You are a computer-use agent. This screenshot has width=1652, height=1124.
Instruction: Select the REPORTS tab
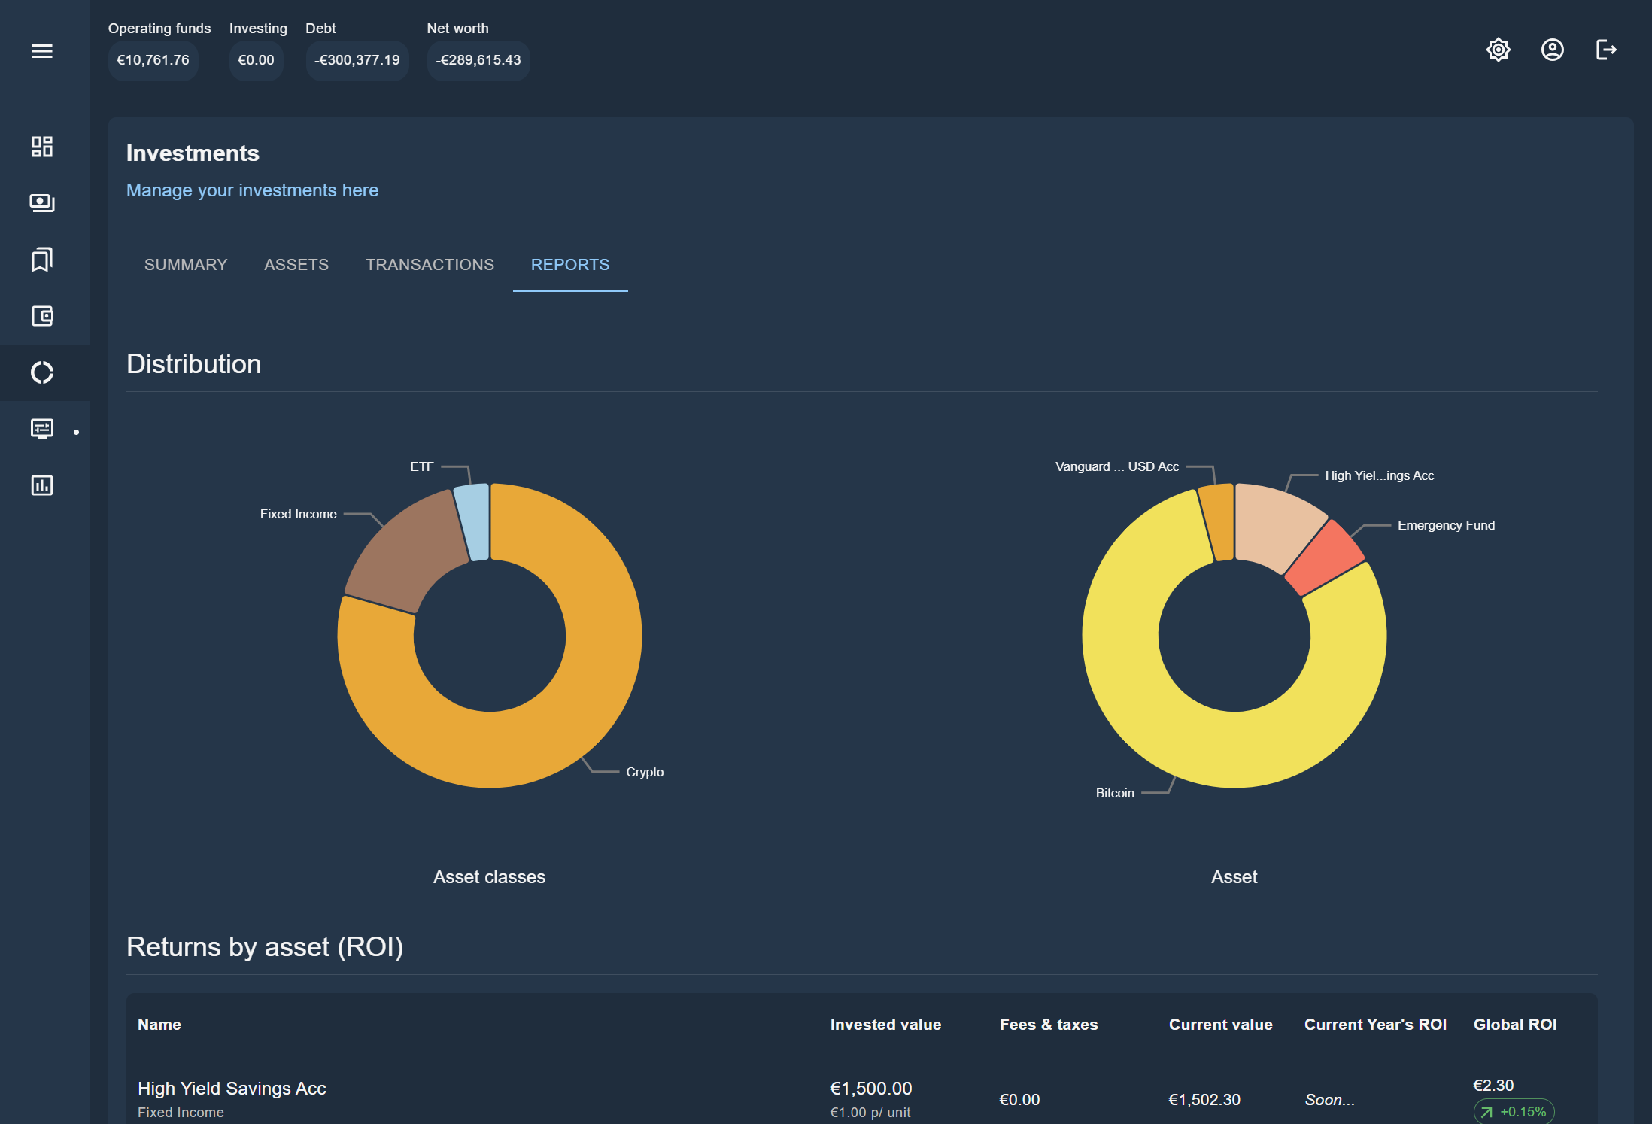[x=570, y=265]
